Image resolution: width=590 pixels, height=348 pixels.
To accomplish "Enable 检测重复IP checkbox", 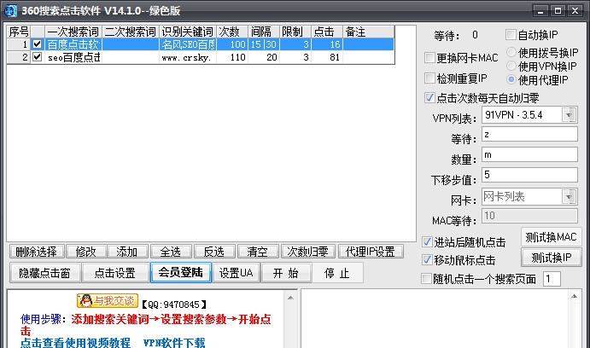I will (429, 78).
